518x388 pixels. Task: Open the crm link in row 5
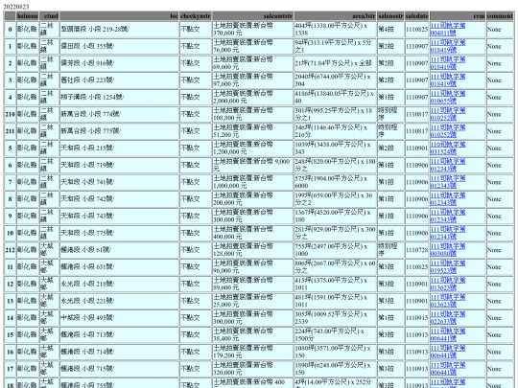point(448,148)
